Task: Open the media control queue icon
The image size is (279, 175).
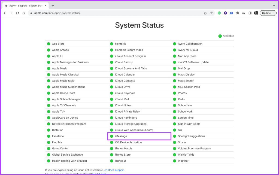Action: click(x=244, y=13)
